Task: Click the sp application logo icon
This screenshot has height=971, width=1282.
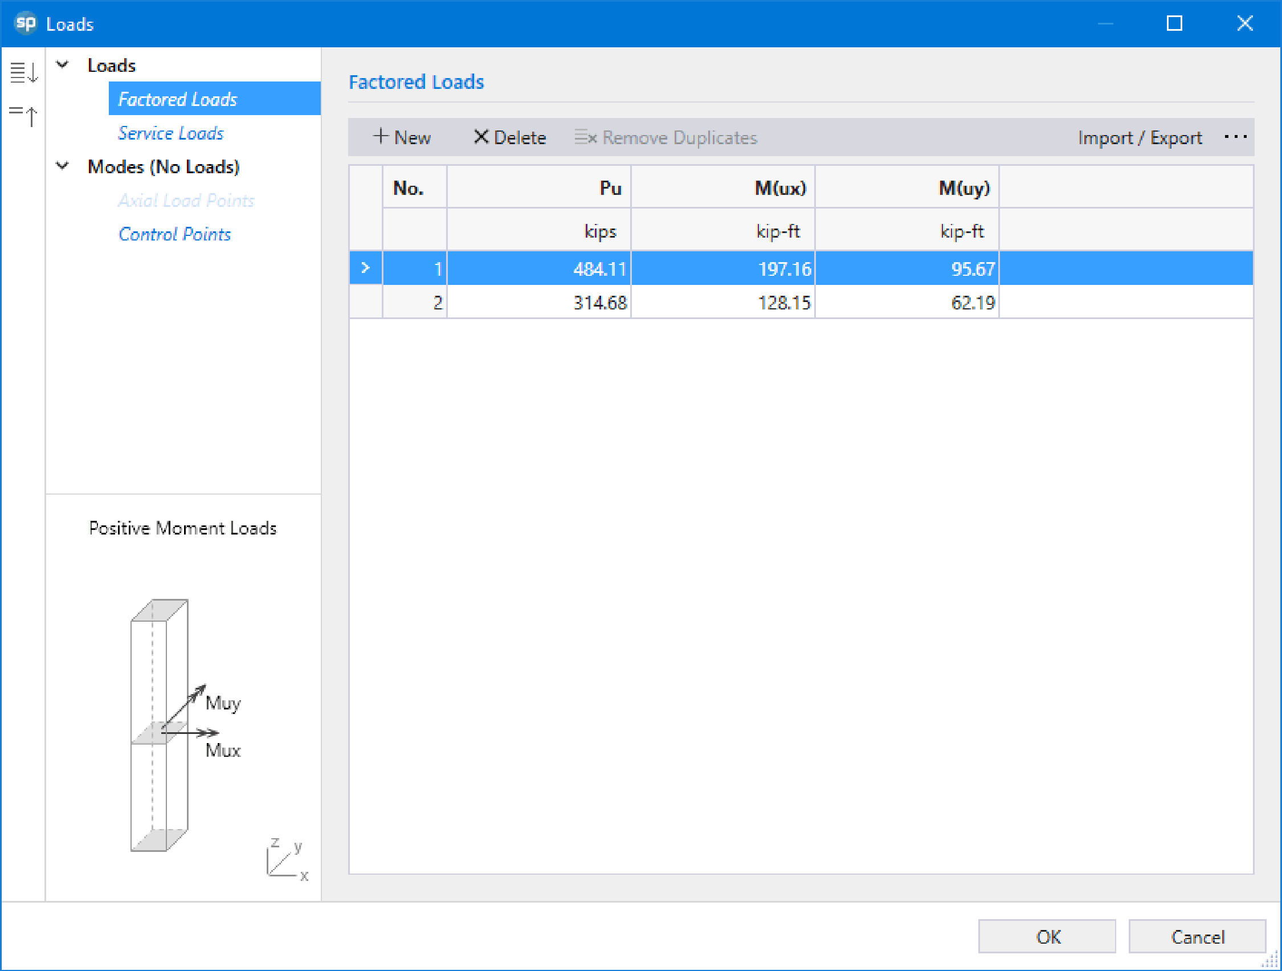Action: click(25, 23)
